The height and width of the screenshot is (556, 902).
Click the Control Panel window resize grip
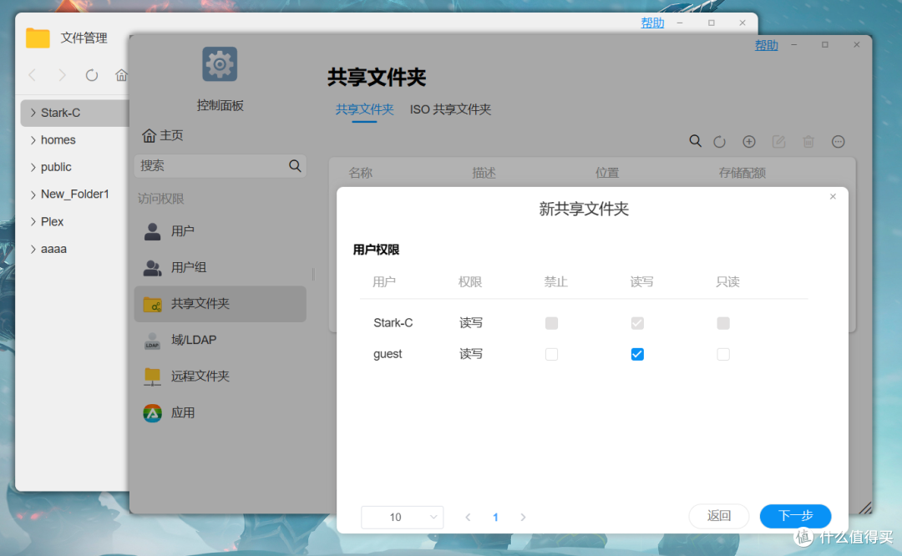(864, 507)
